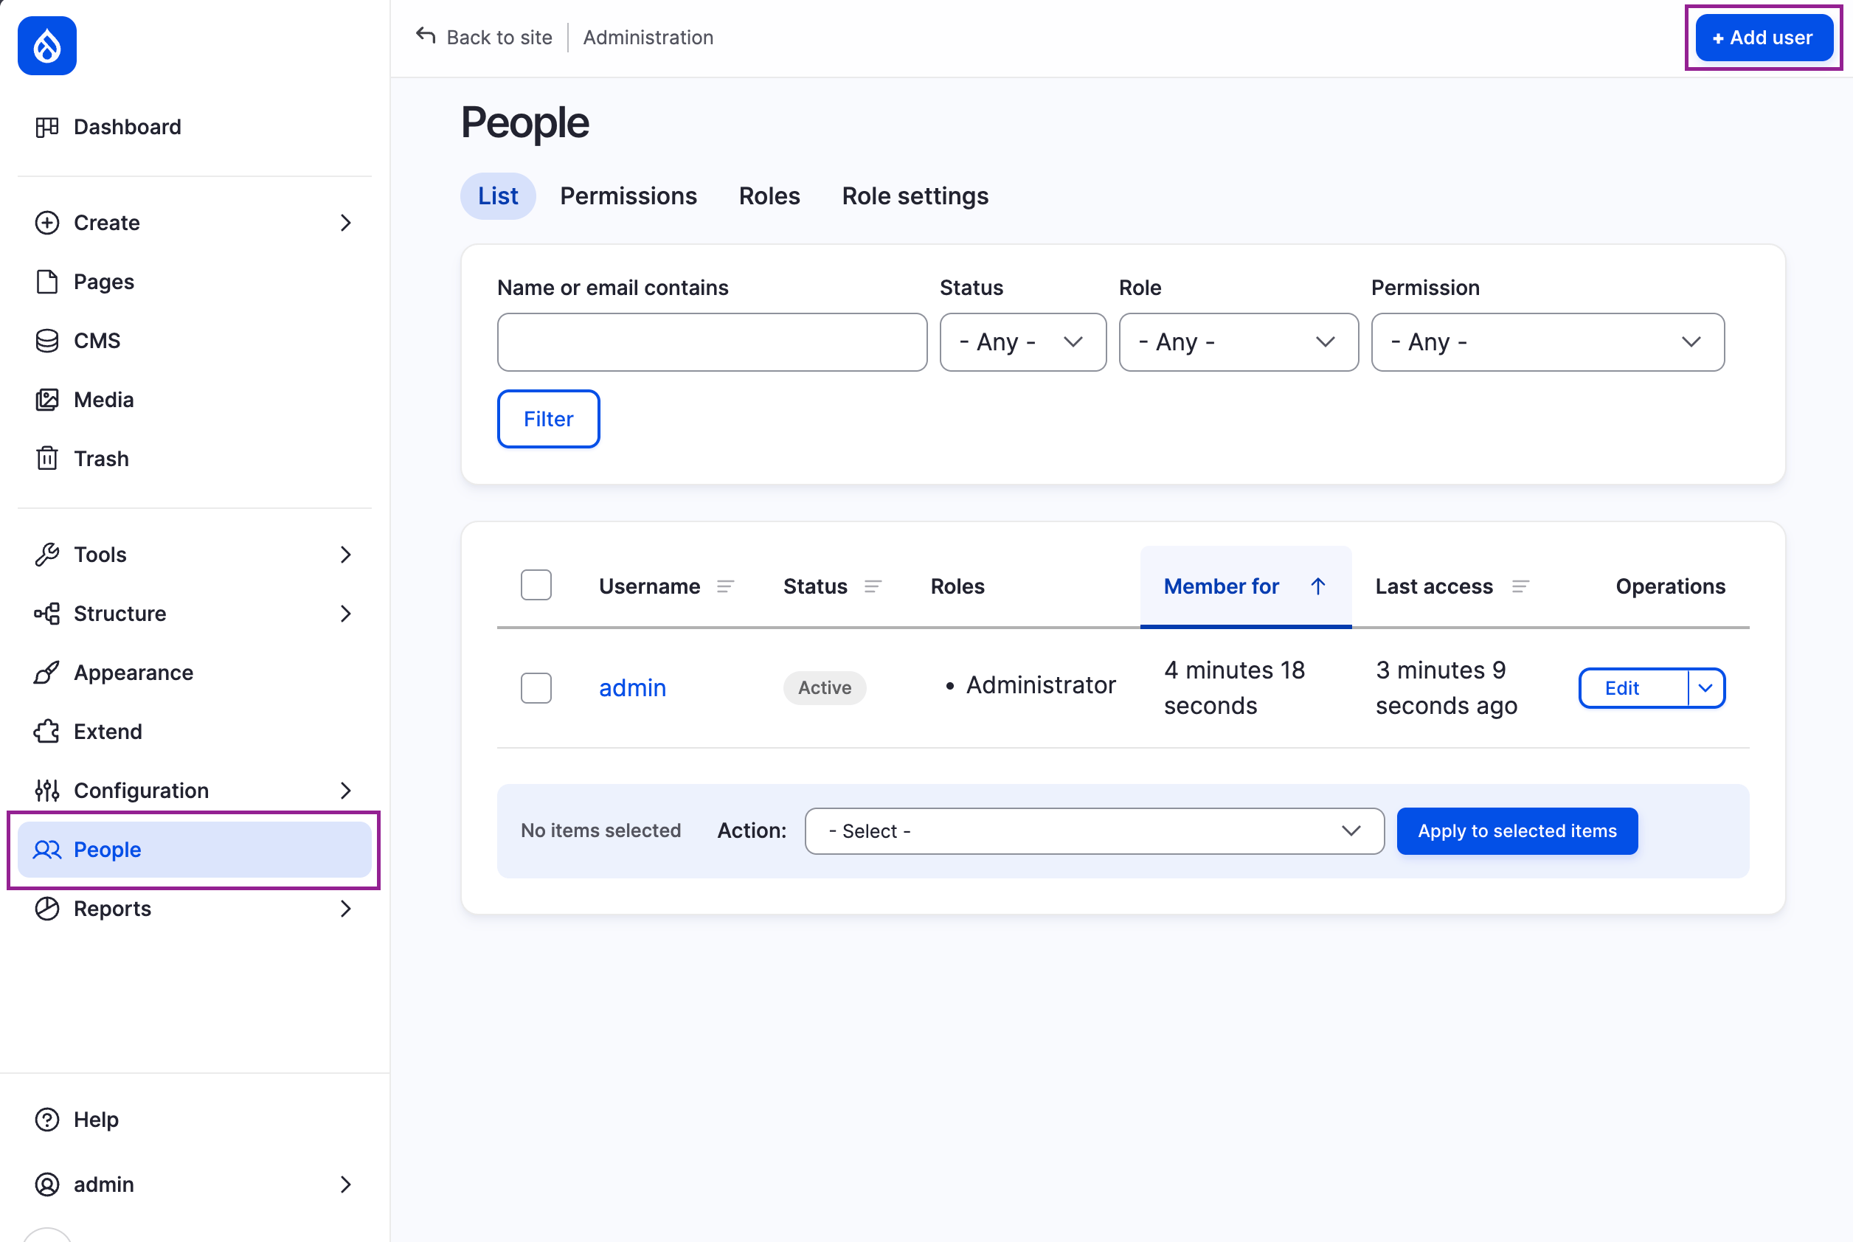Click the 'No items selected' text

click(600, 830)
